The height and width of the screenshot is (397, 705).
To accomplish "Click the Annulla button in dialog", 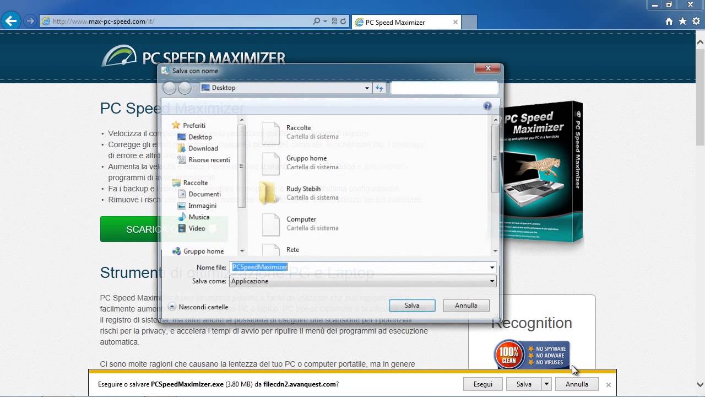I will [x=466, y=305].
